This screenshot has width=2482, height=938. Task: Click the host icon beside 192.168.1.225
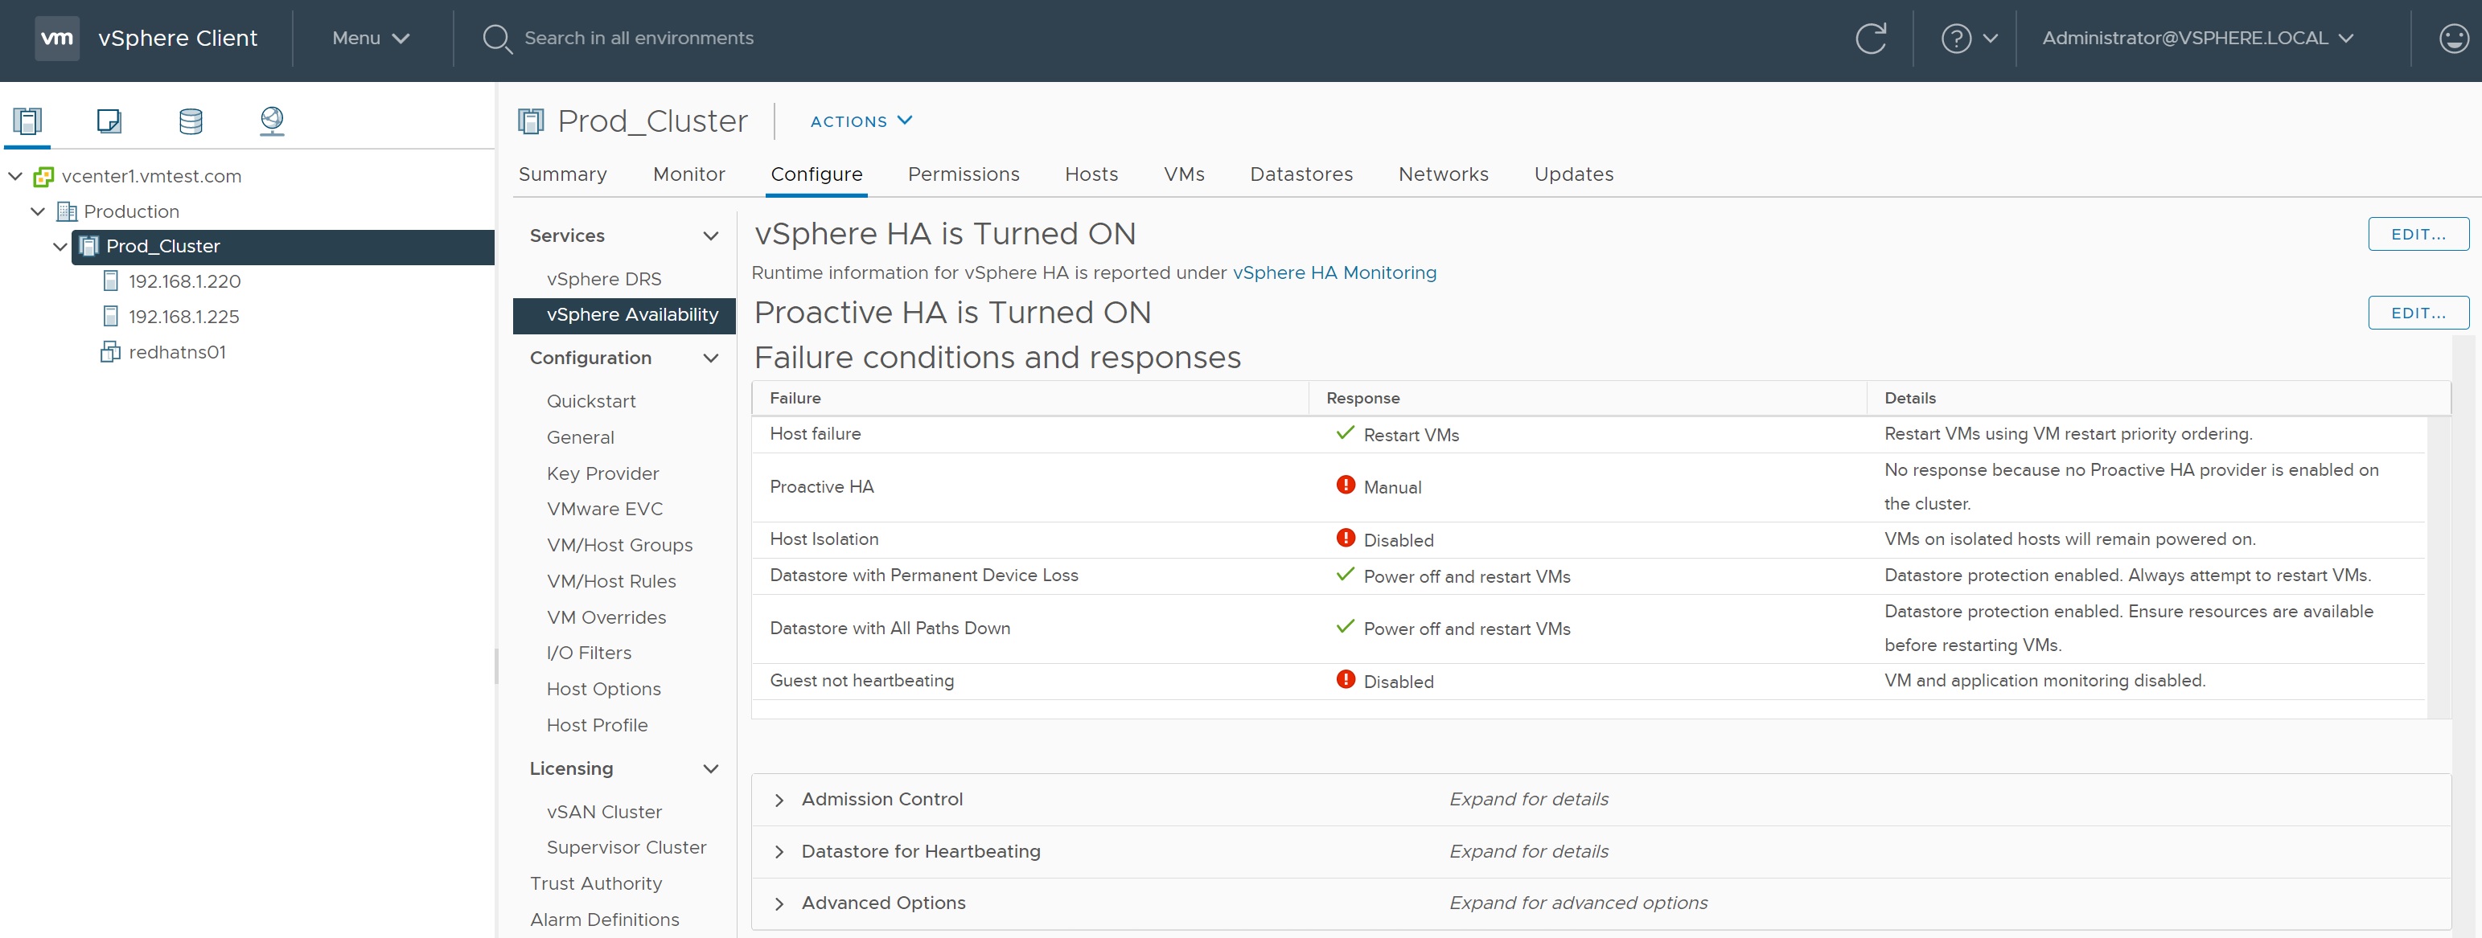[111, 317]
